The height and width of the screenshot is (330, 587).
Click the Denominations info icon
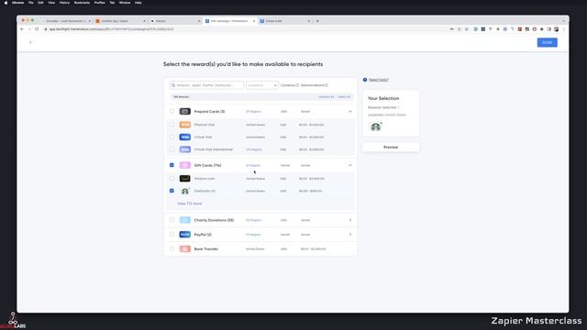pyautogui.click(x=327, y=85)
